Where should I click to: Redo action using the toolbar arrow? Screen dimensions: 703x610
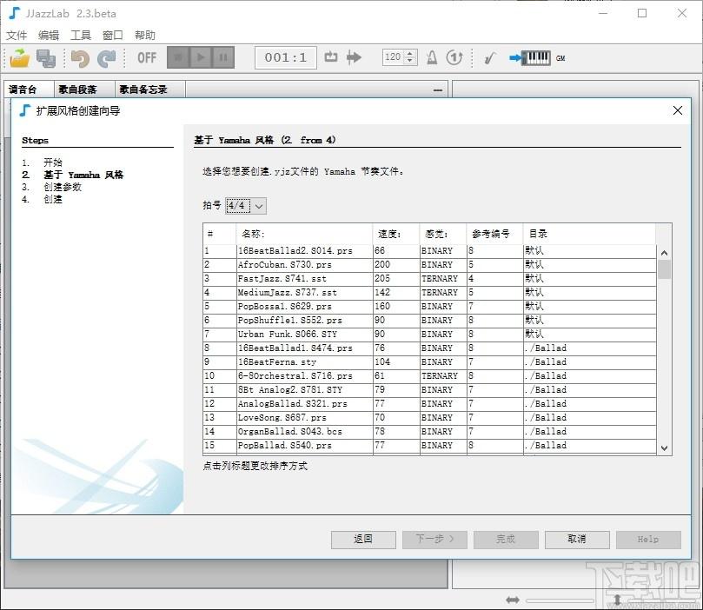pos(107,58)
